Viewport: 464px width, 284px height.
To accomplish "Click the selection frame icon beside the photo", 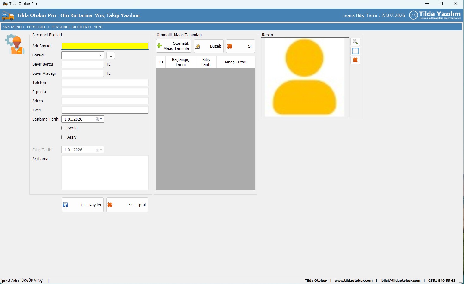I will click(355, 51).
